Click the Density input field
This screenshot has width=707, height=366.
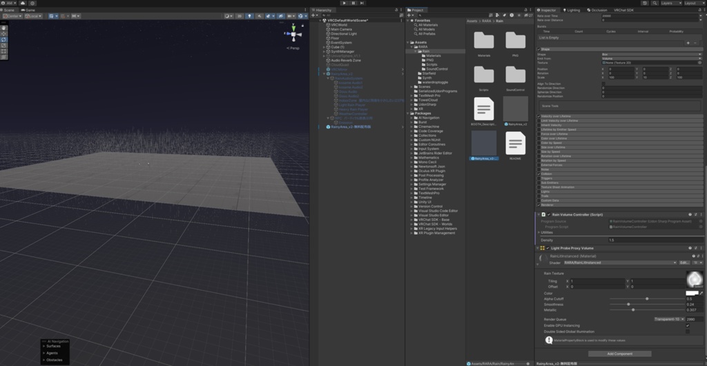[652, 240]
